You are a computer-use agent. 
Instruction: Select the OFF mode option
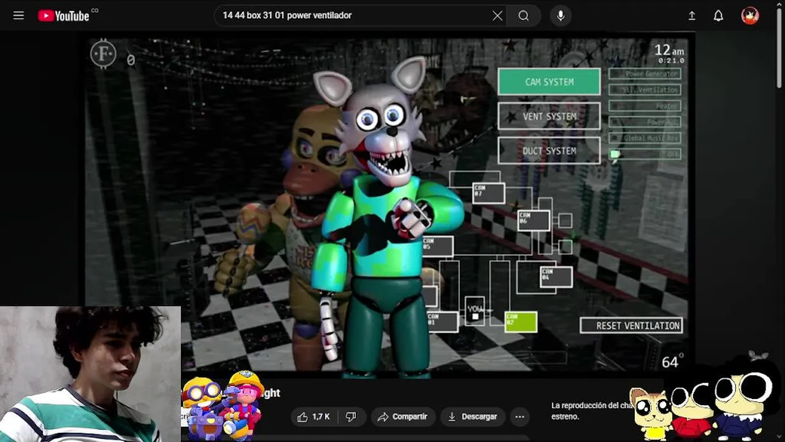pyautogui.click(x=645, y=154)
